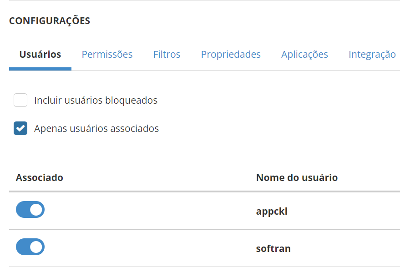Open the Aplicações tab
Image resolution: width=400 pixels, height=272 pixels.
tap(304, 55)
